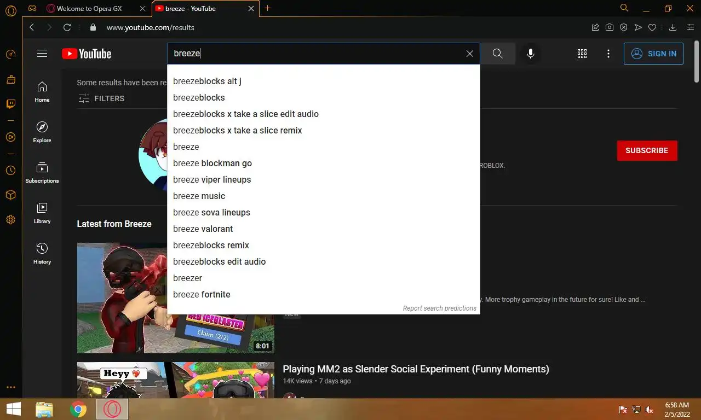Open the Opera GX menu logo
Viewport: 701px width, 420px height.
click(x=10, y=9)
